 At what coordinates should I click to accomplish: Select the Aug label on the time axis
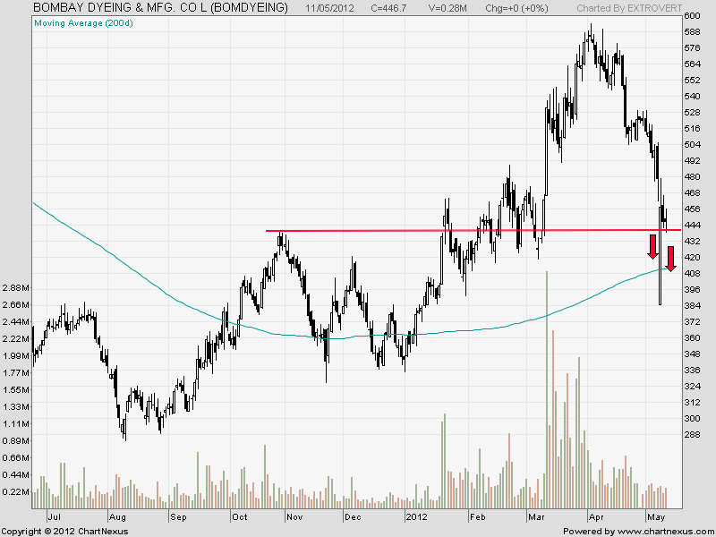pos(117,517)
